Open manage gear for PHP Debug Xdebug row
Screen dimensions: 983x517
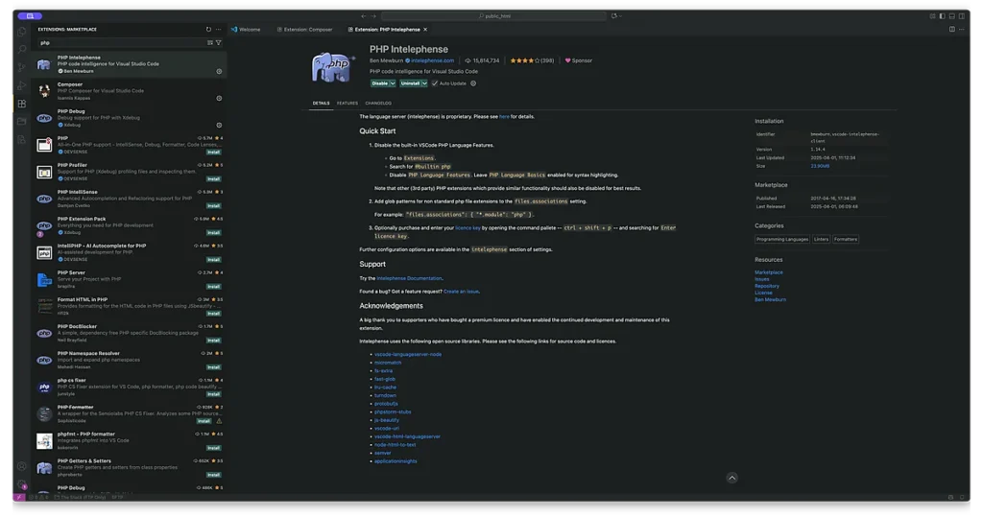[x=219, y=126]
